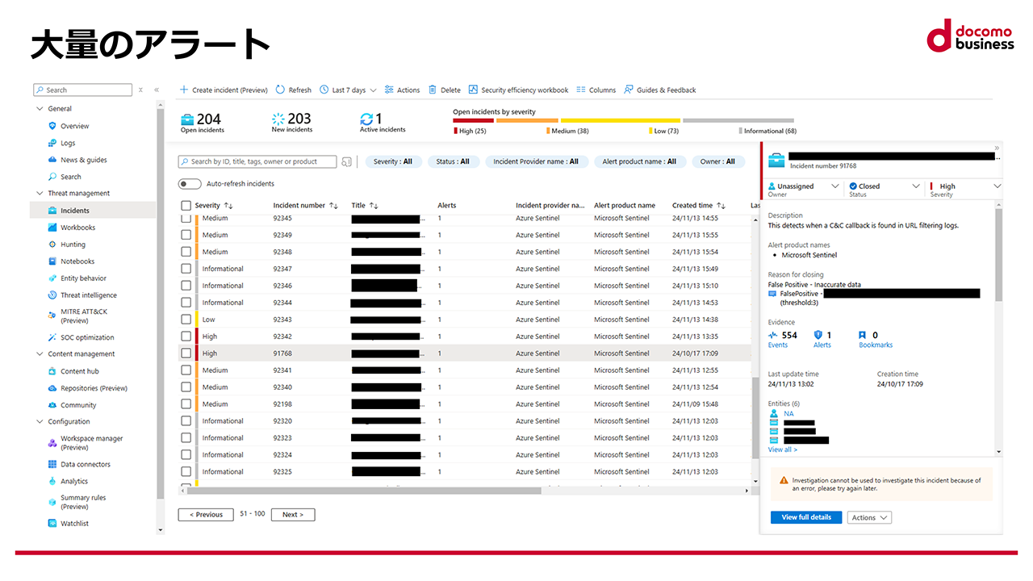The width and height of the screenshot is (1033, 581).
Task: Select Incidents in the sidebar
Action: [93, 211]
